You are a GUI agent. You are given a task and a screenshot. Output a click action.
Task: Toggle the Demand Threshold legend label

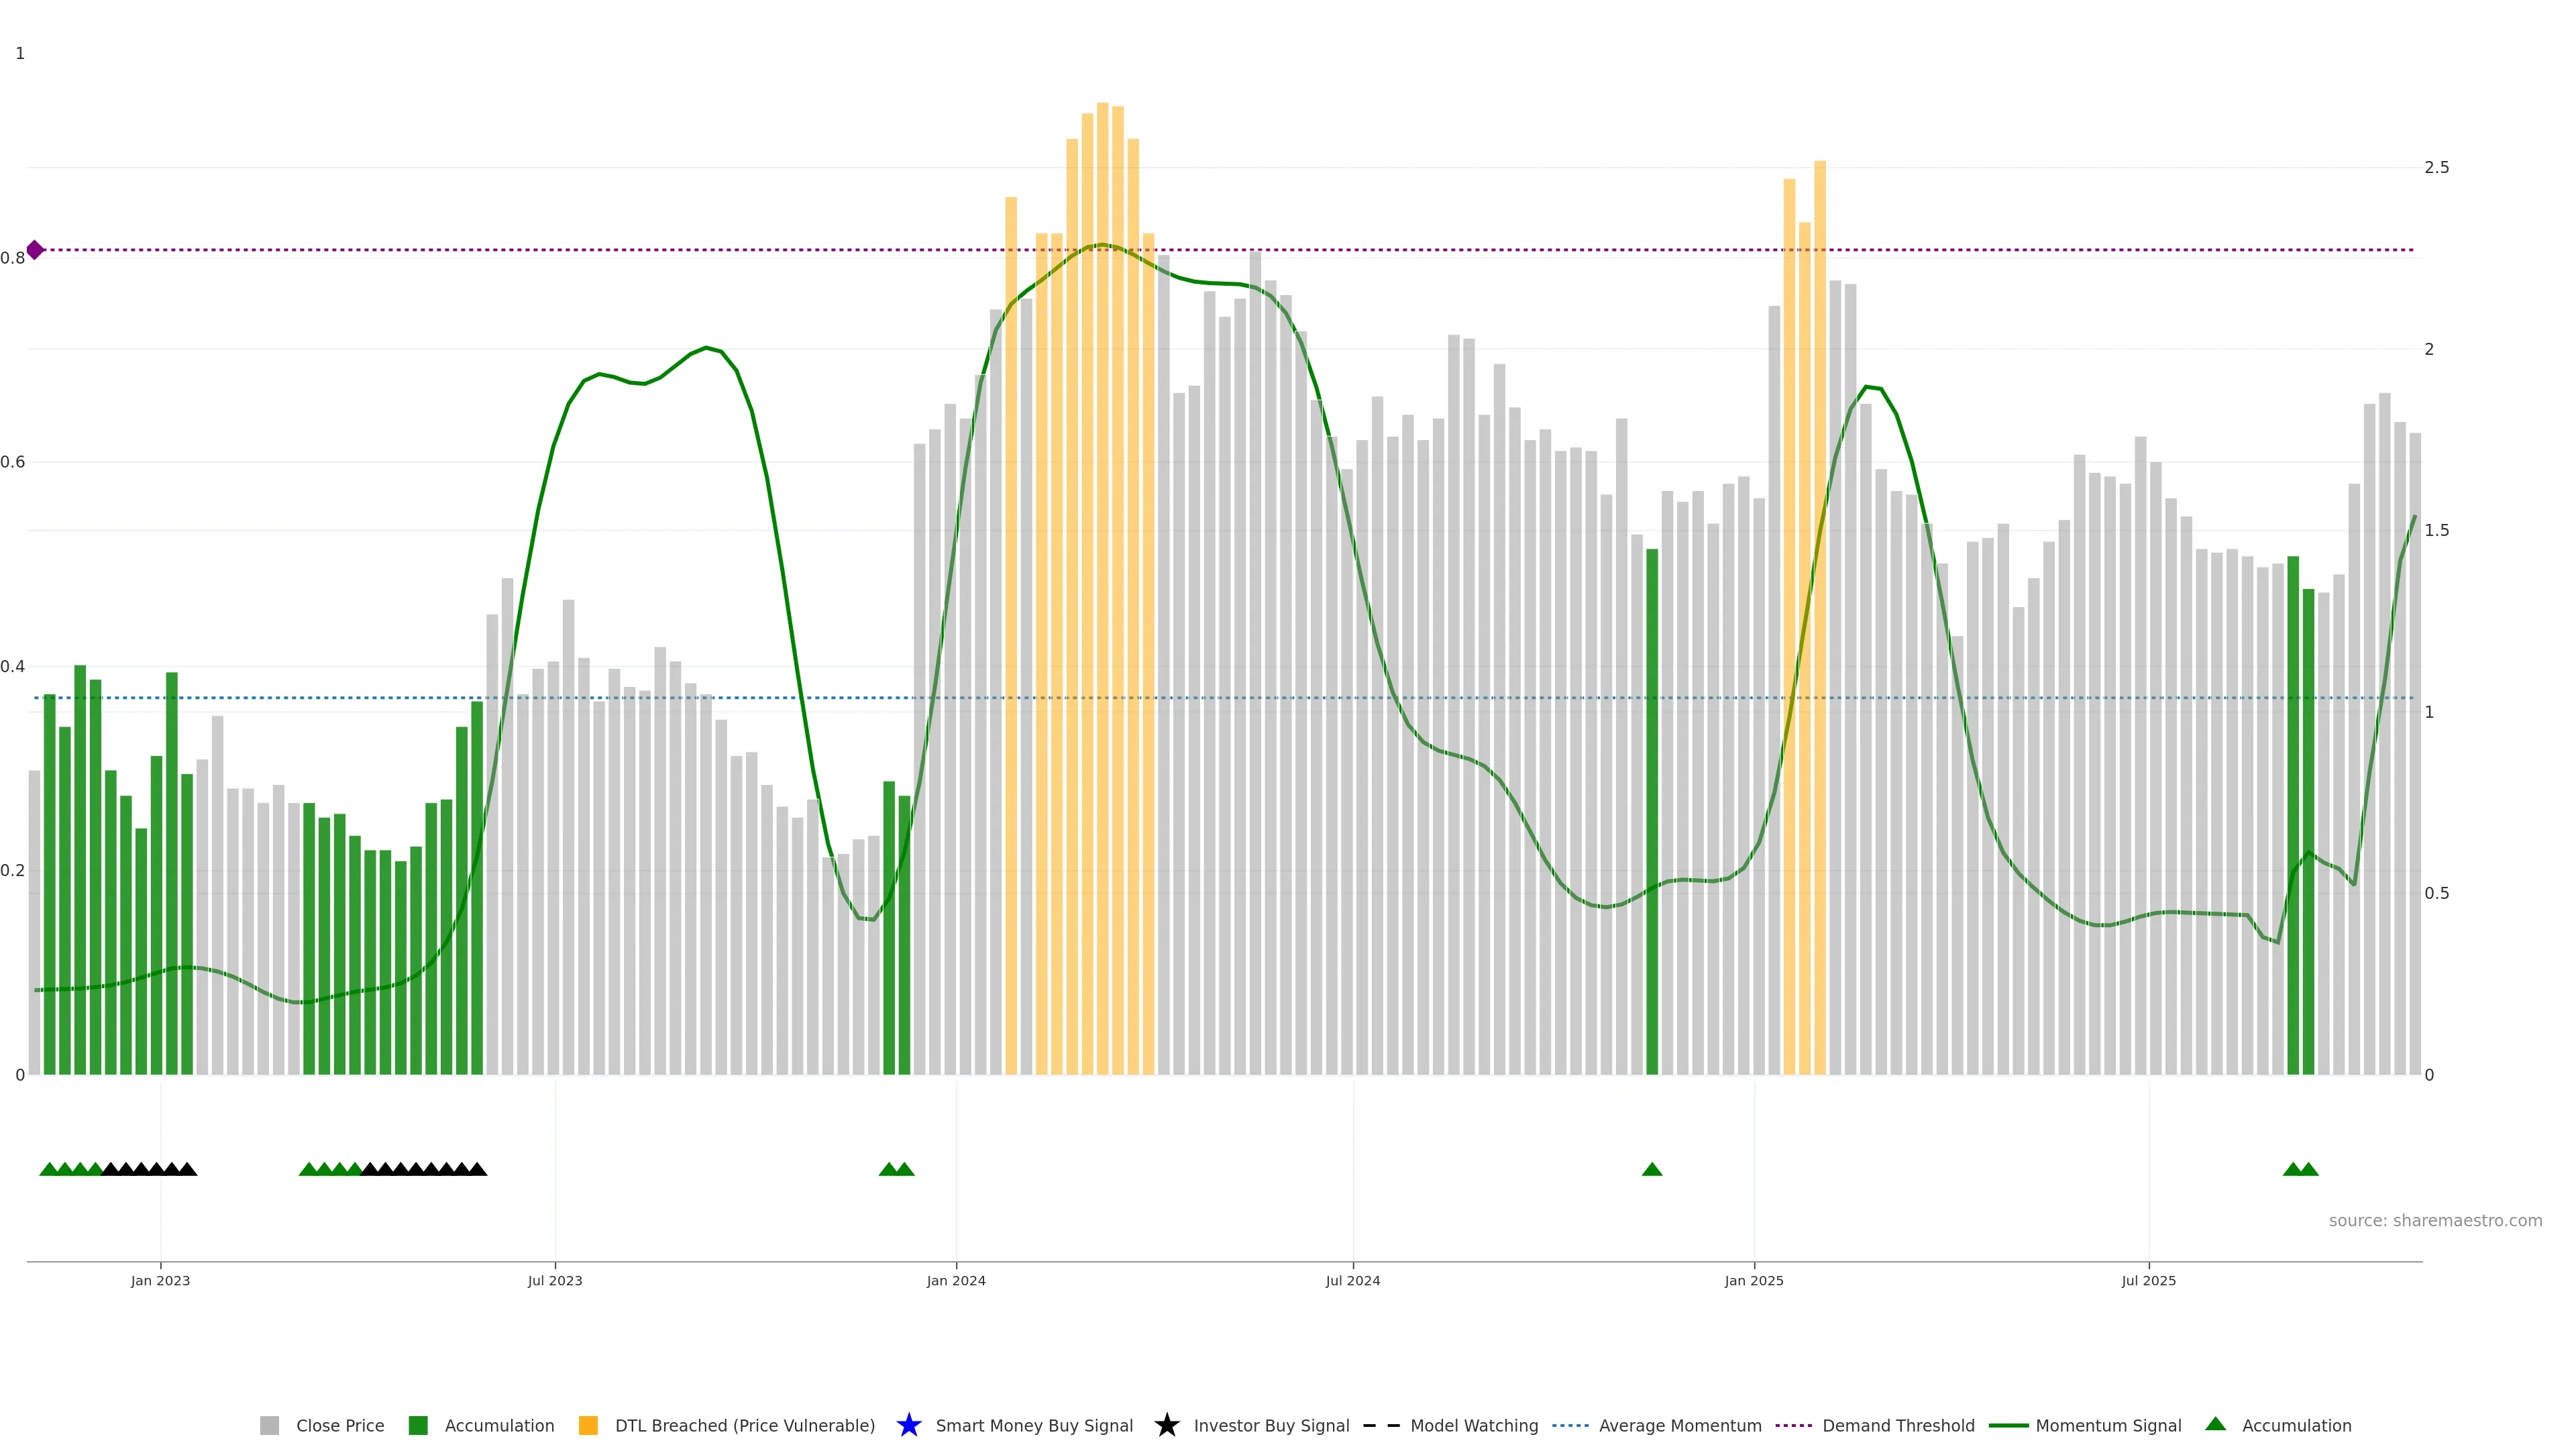1898,1425
